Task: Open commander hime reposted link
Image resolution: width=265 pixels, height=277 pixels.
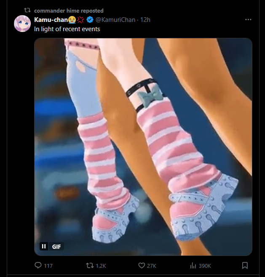Action: coord(69,11)
